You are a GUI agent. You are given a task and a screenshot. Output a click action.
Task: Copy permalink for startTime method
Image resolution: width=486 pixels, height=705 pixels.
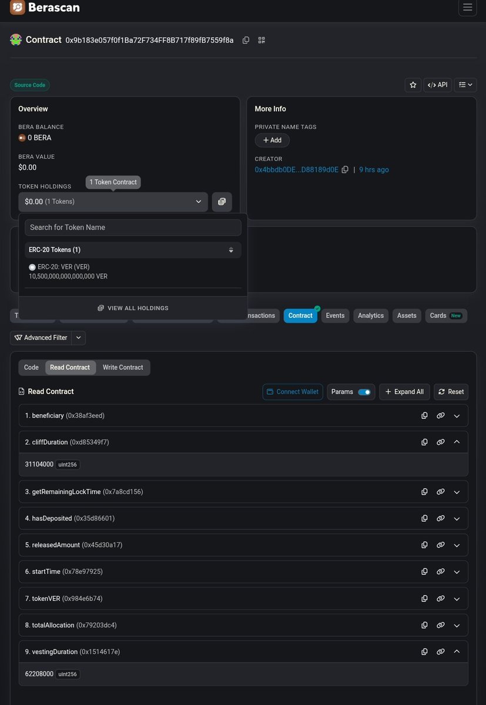pyautogui.click(x=440, y=572)
